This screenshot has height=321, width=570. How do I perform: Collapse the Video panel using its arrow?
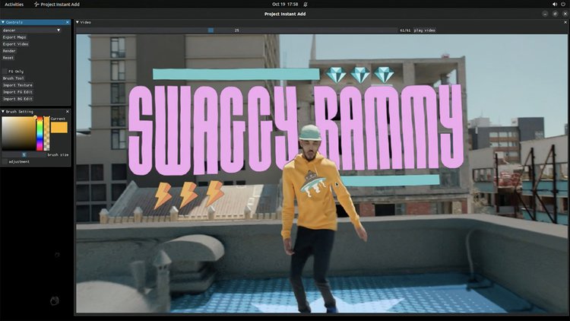pos(78,23)
